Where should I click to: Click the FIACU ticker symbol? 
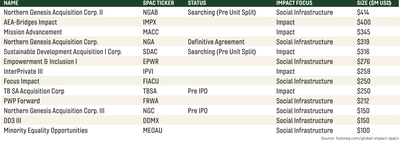coord(151,81)
